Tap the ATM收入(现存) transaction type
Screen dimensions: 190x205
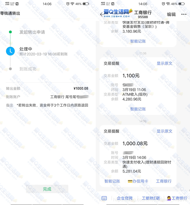tap(135, 94)
